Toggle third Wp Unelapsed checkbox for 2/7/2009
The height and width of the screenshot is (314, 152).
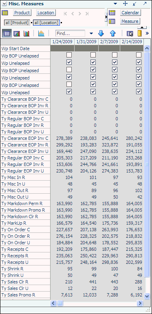point(115,91)
